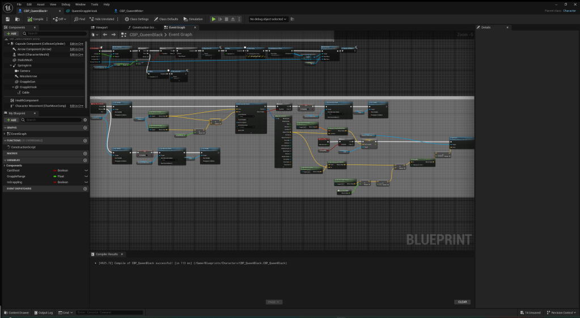Open the Asset menu
The height and width of the screenshot is (318, 580).
point(41,4)
